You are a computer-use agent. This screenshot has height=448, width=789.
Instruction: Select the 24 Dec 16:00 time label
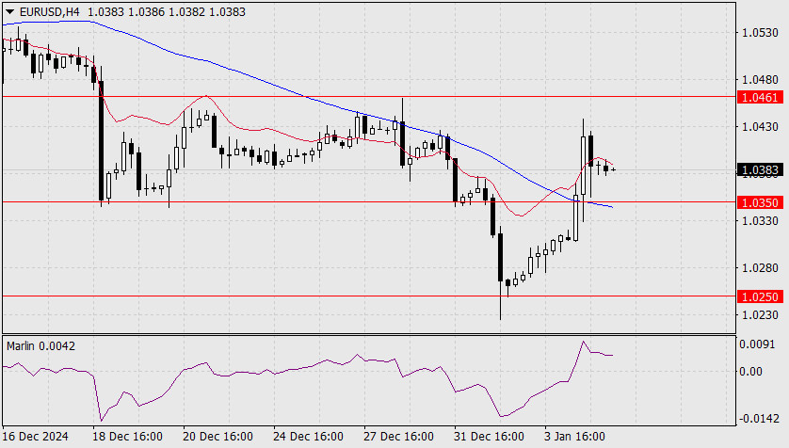click(309, 436)
